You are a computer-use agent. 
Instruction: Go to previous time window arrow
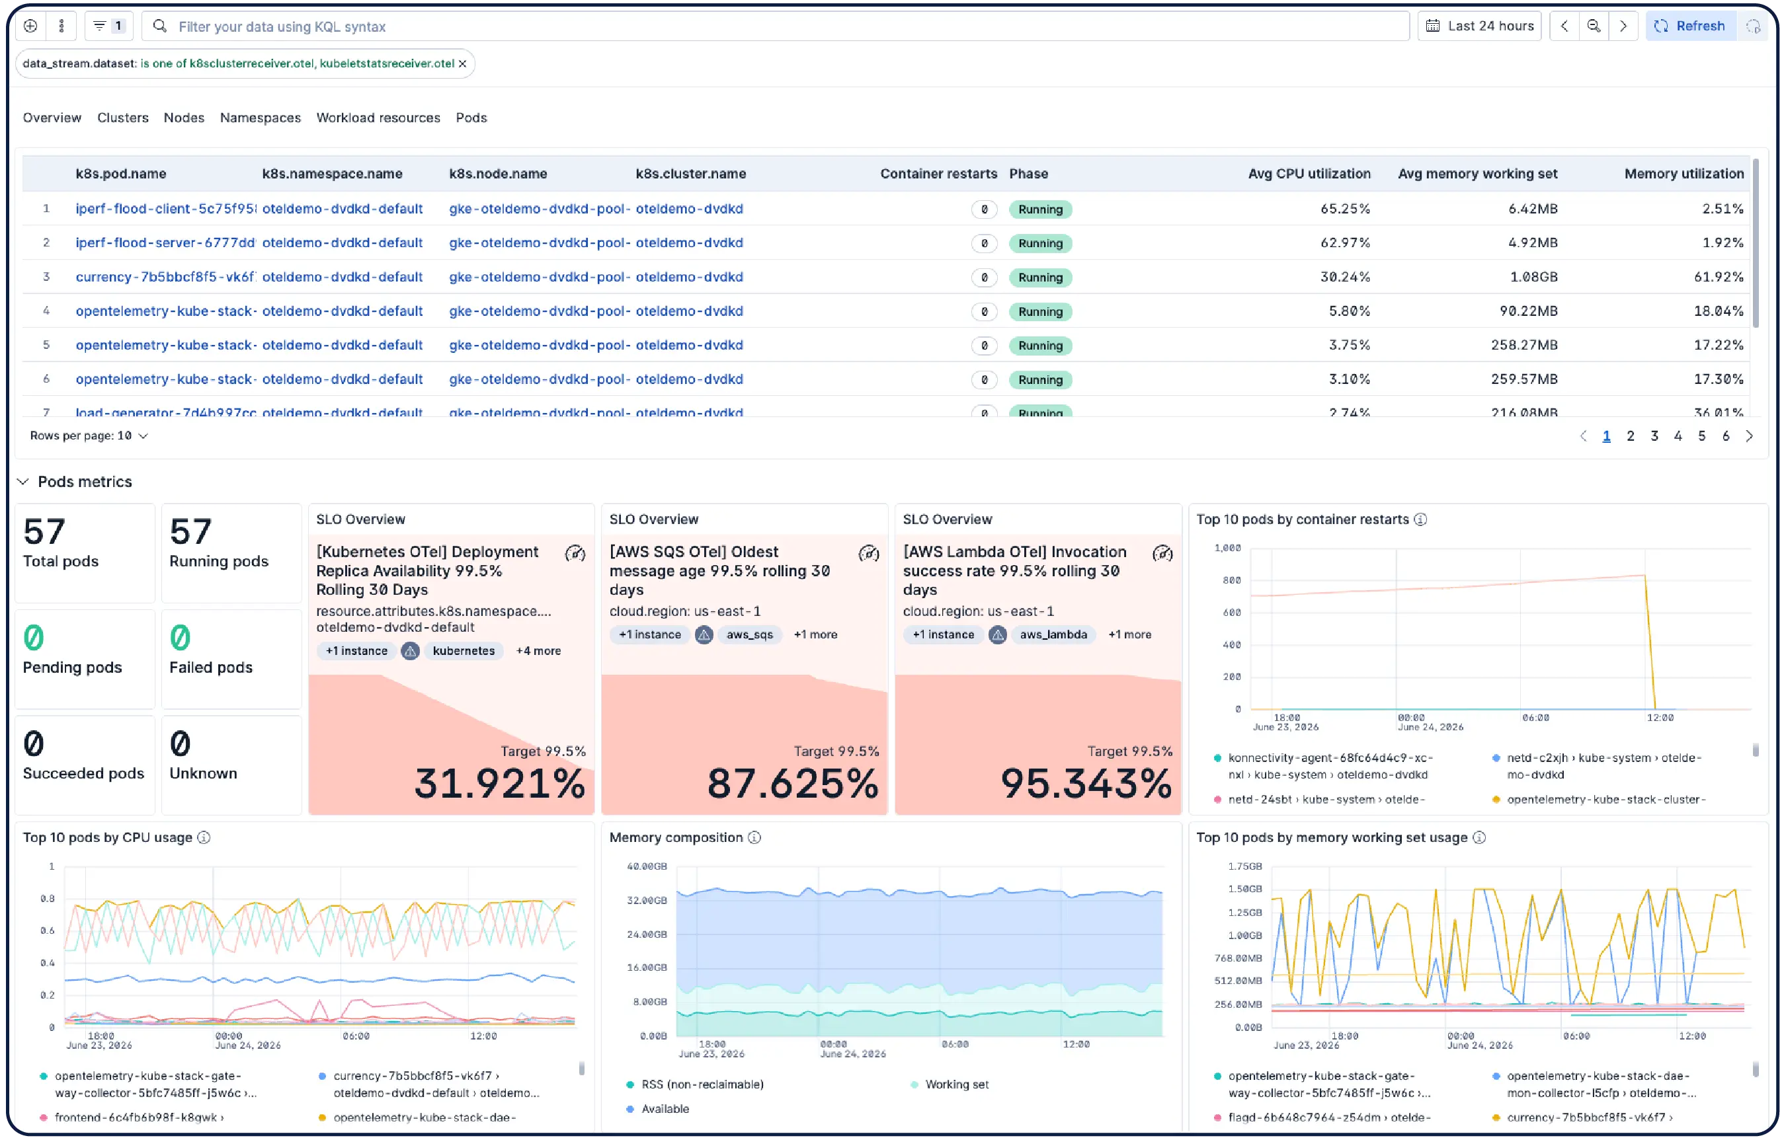(x=1564, y=26)
